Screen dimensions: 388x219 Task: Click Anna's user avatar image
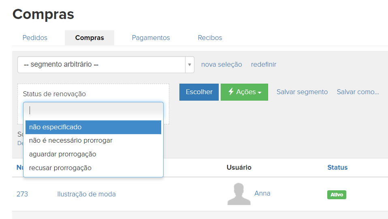click(239, 194)
